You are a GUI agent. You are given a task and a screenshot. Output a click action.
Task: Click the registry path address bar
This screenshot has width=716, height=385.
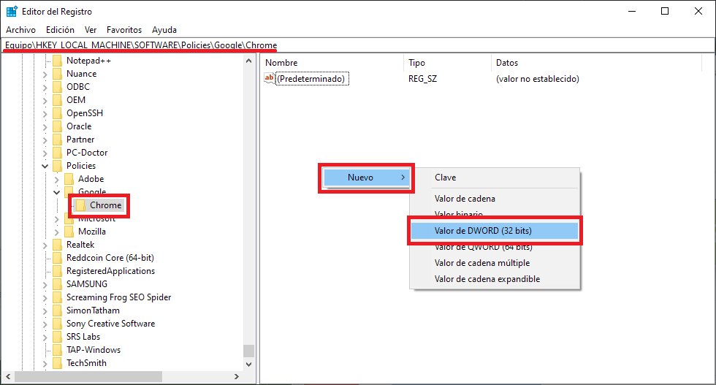[358, 45]
